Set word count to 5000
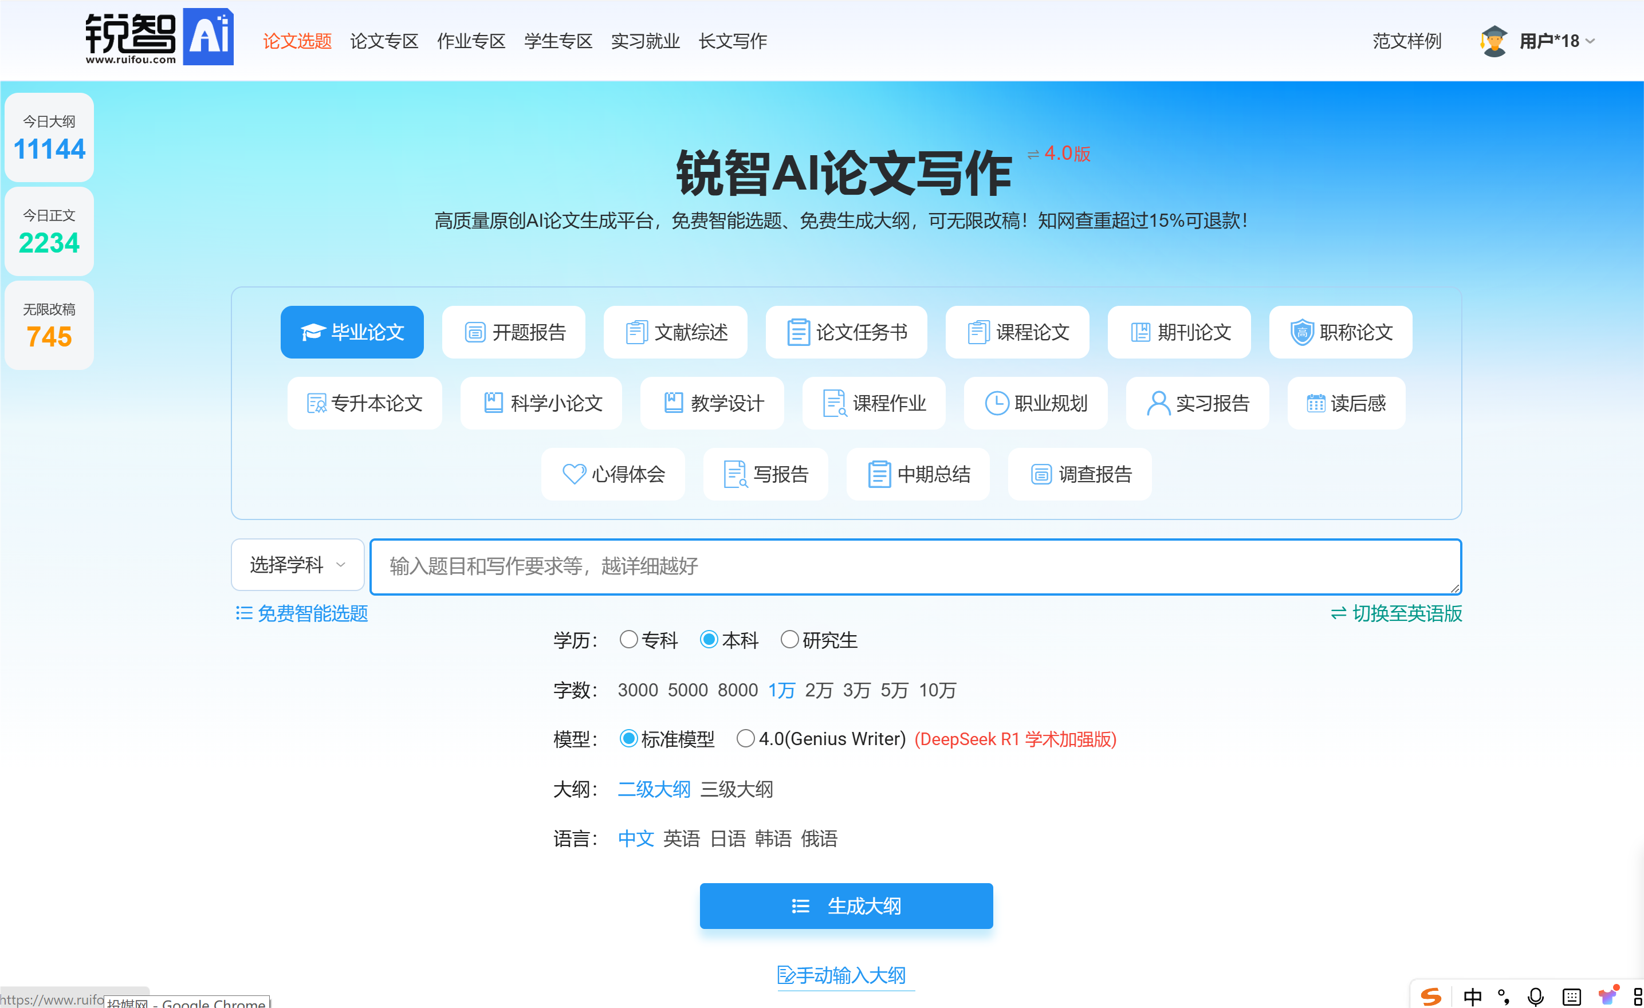The width and height of the screenshot is (1644, 1008). [688, 690]
